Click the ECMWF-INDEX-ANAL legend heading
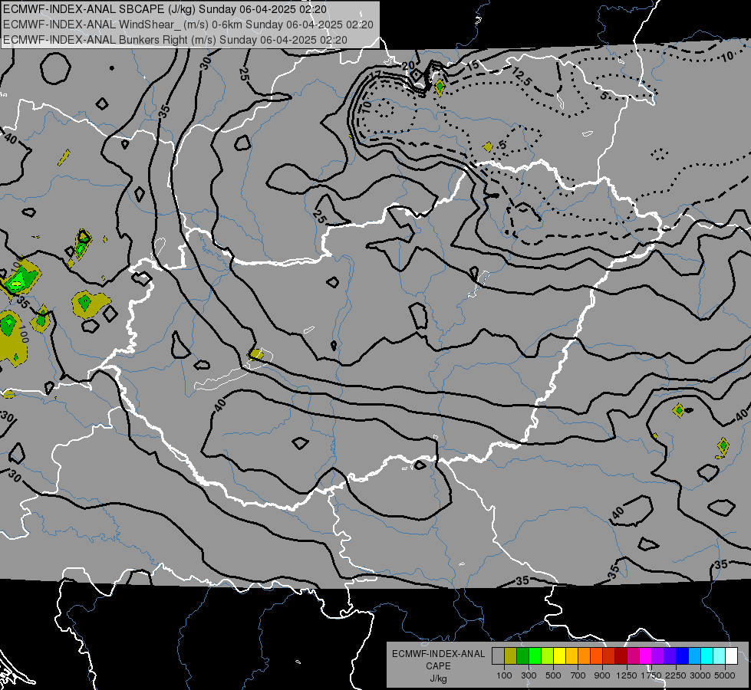Viewport: 751px width, 690px height. coord(439,654)
